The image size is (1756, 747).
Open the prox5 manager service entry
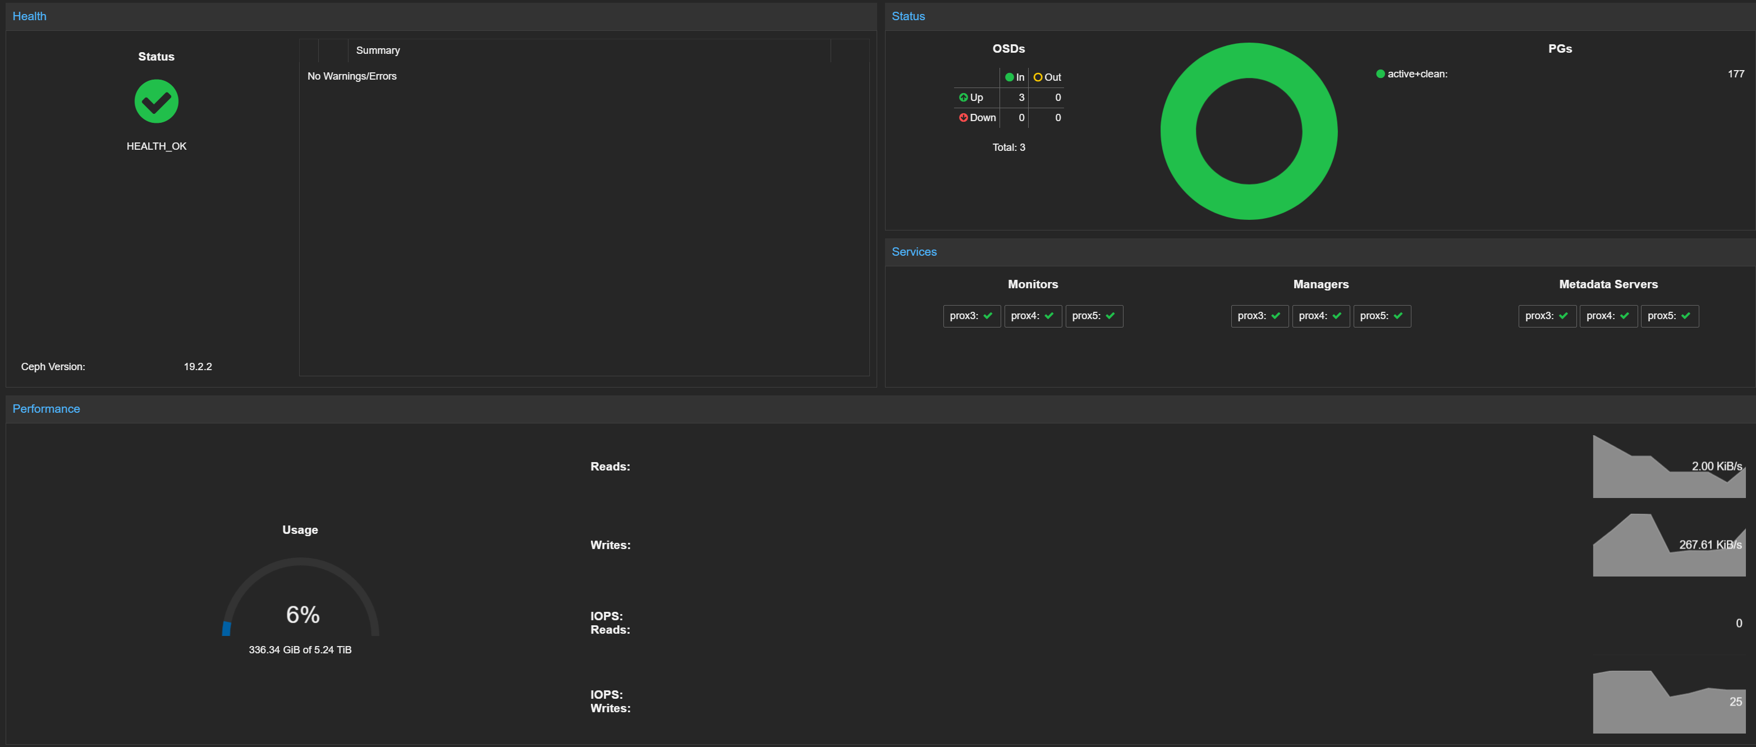coord(1381,316)
